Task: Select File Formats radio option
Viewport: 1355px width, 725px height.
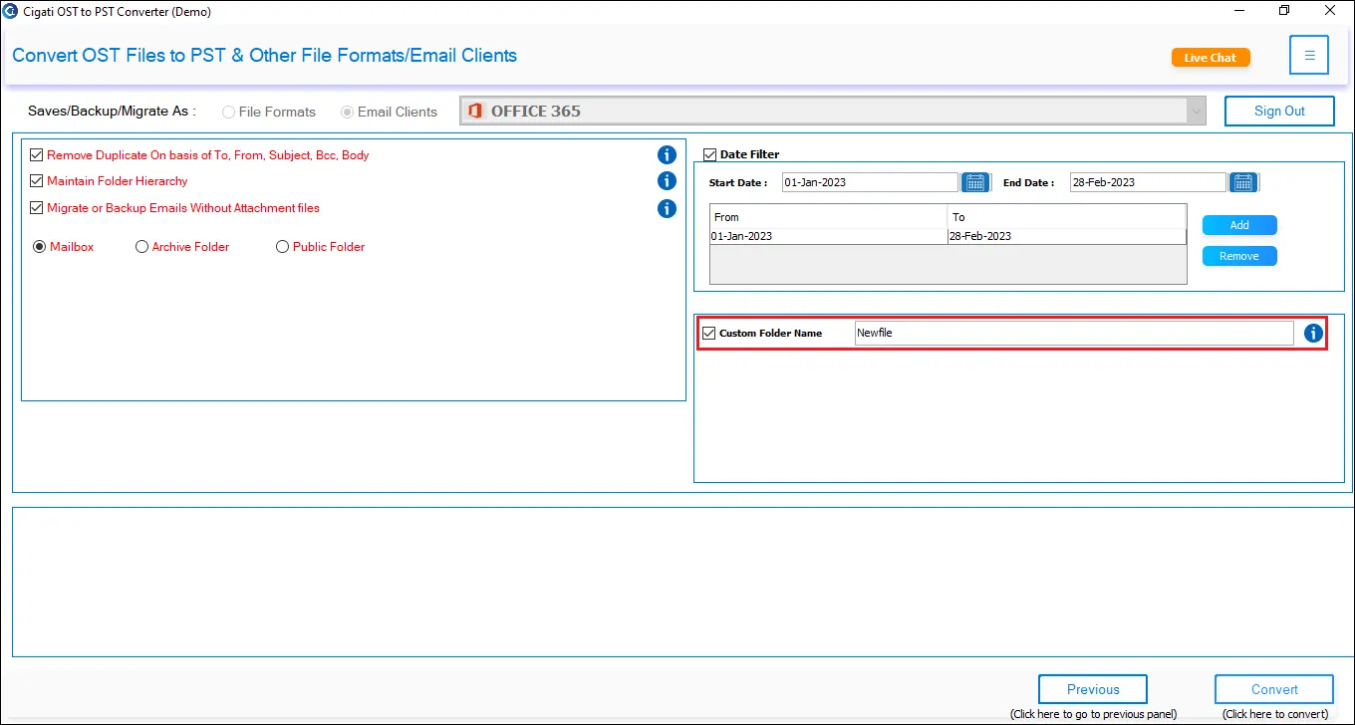Action: click(229, 112)
